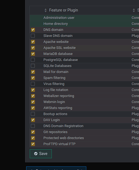Enable SQLite Databases checkbox
Viewport: 139px width, 170px height.
(33, 66)
